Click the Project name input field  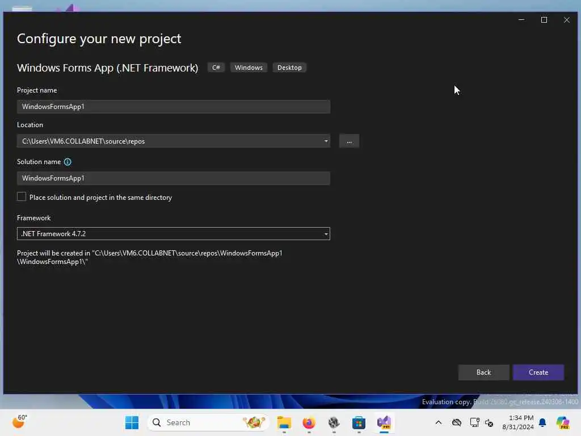click(174, 107)
